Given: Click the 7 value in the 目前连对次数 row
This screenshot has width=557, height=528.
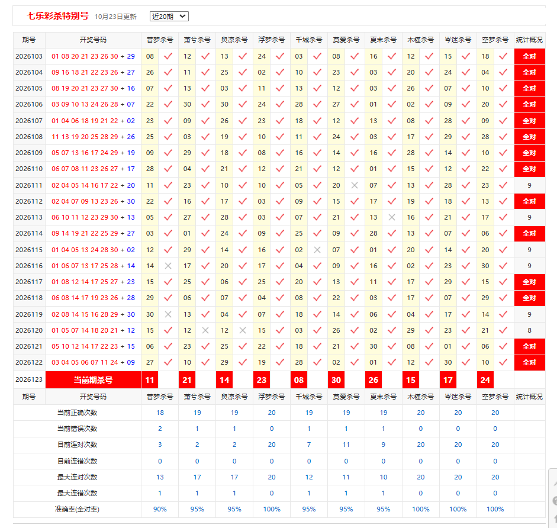Looking at the screenshot, I should pyautogui.click(x=309, y=445).
